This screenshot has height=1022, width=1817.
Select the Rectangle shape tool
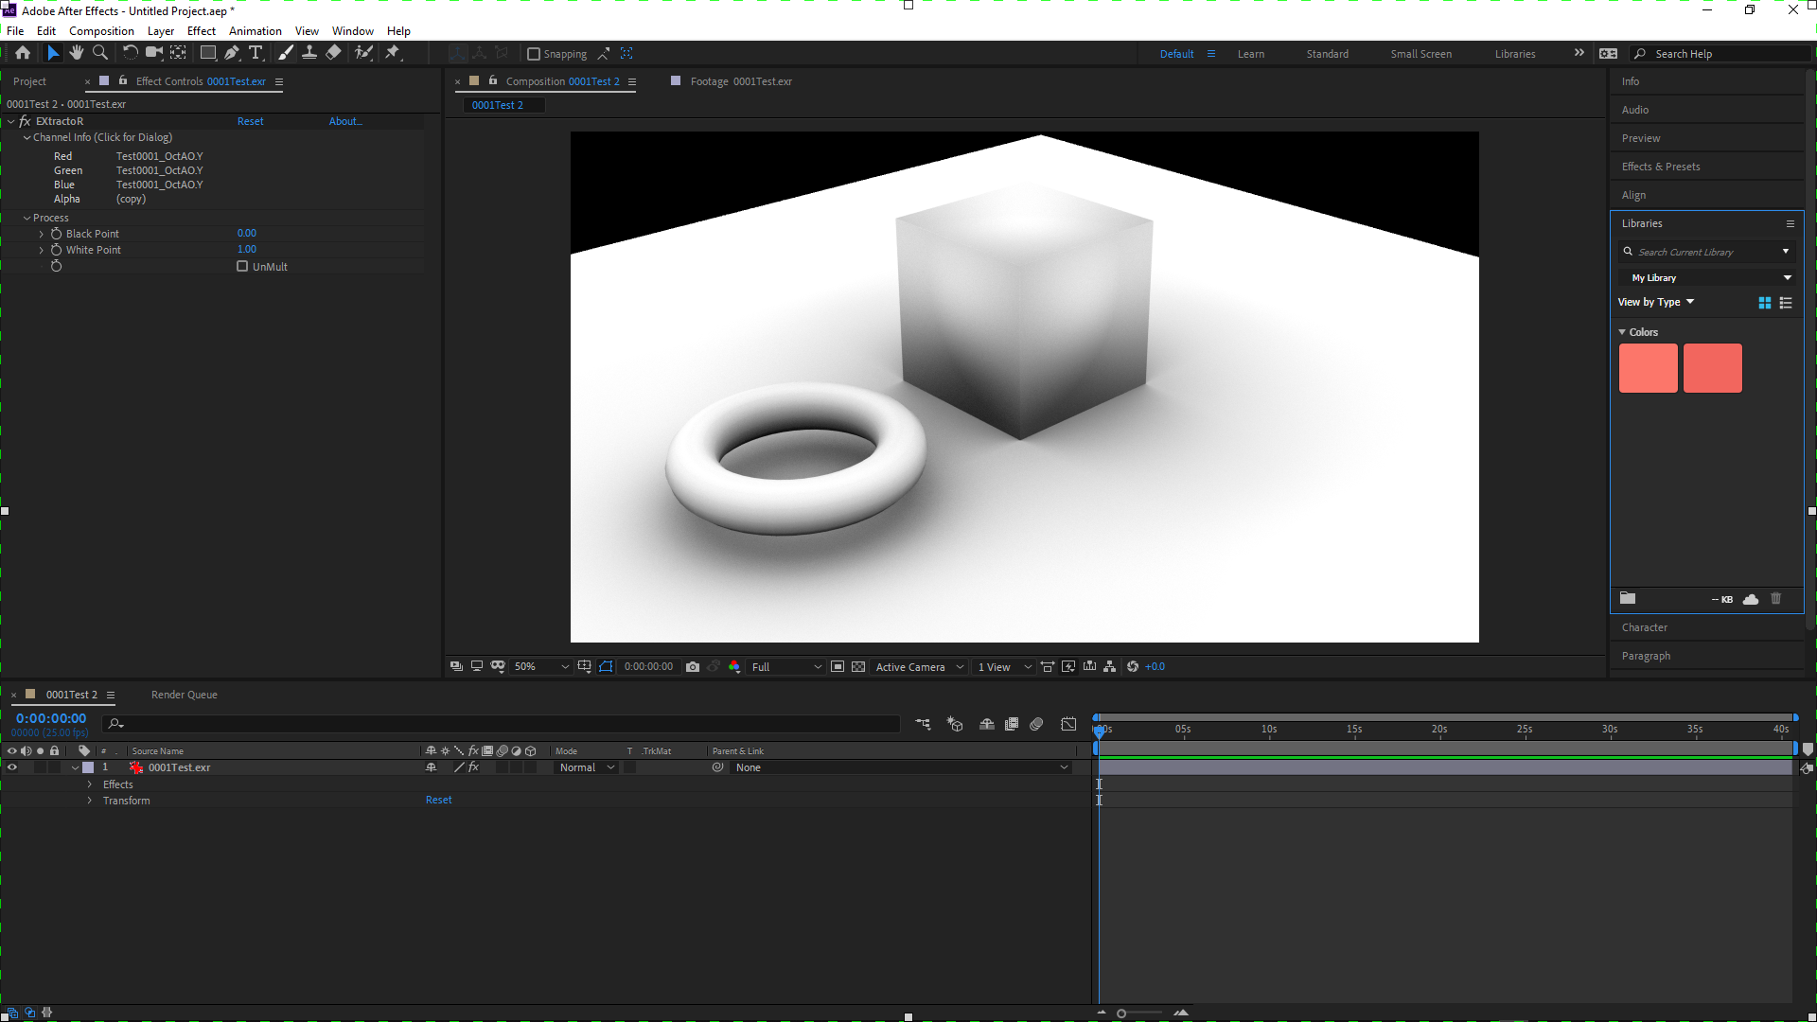[208, 53]
